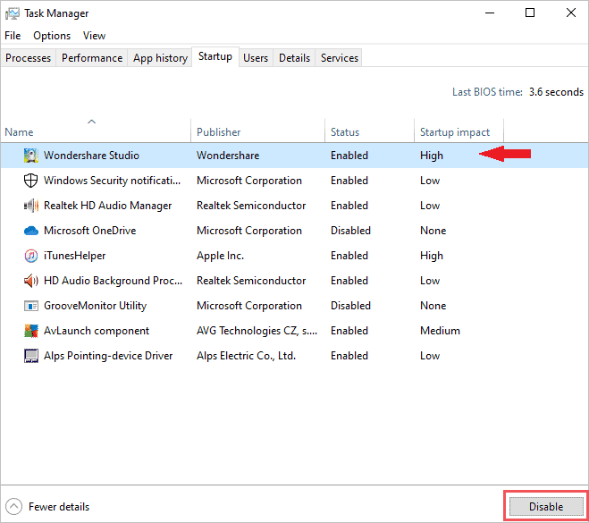The image size is (589, 523).
Task: Click the Task Manager title bar icon
Action: (12, 13)
